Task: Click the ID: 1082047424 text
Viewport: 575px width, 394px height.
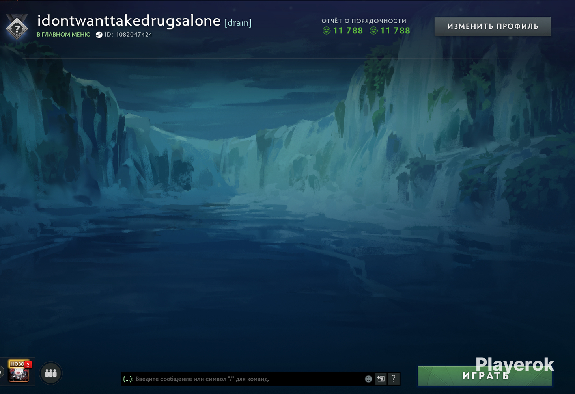Action: coord(128,35)
